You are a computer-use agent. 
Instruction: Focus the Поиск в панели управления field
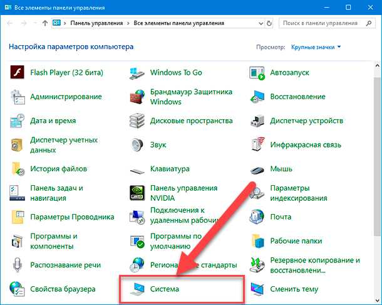tap(327, 23)
